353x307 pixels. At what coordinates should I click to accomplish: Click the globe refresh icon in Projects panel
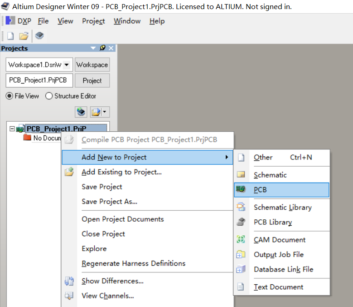tap(81, 112)
